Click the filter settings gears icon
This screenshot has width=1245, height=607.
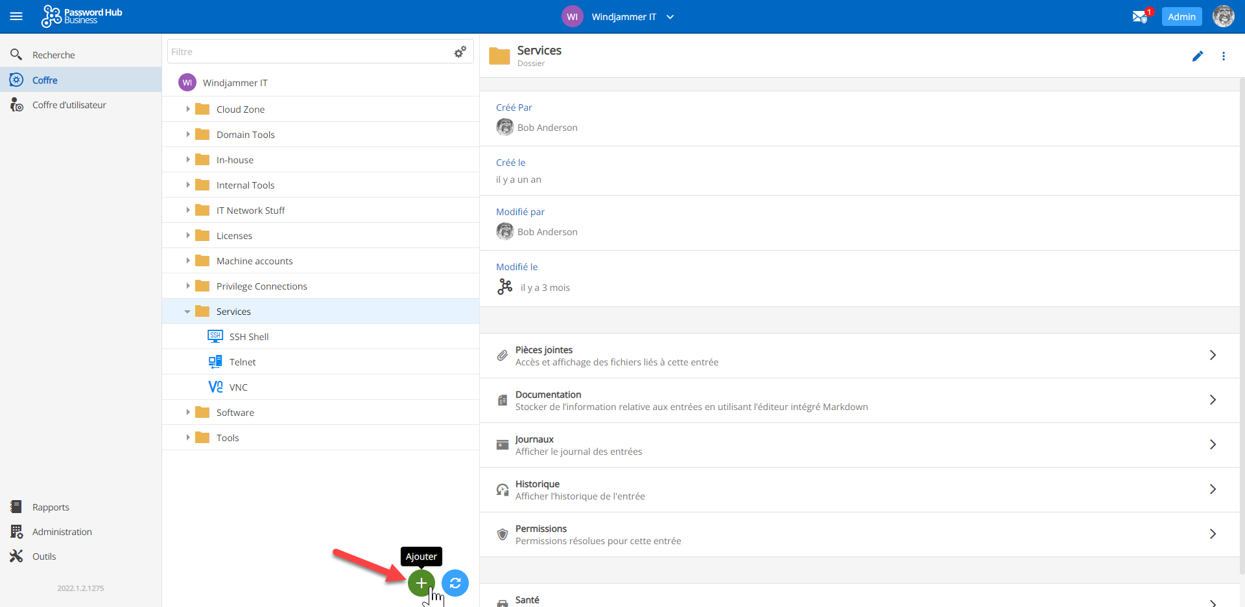(460, 52)
